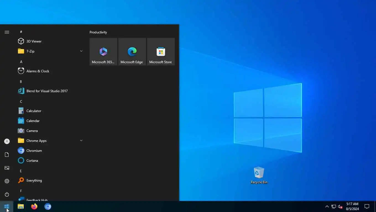The height and width of the screenshot is (212, 376).
Task: Click the 'F' letter group header
Action: point(21,191)
